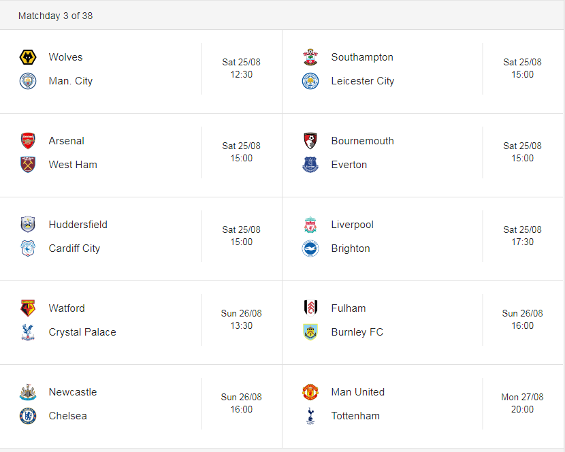The image size is (565, 452).
Task: Click the West Ham team name
Action: [73, 165]
